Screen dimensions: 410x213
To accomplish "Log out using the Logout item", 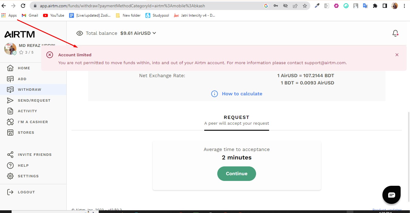I will [x=21, y=192].
